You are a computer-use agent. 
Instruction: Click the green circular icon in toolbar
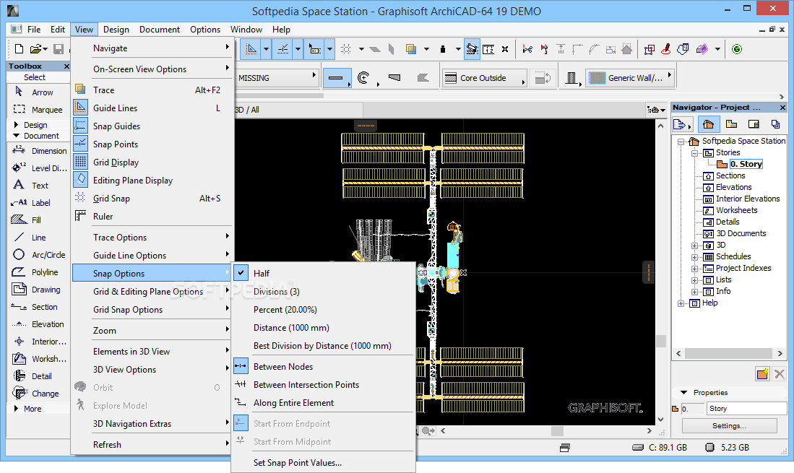737,49
